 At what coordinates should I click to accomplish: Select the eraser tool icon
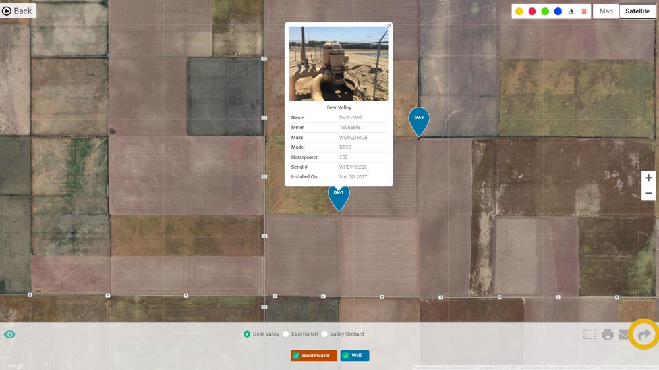[x=571, y=12]
